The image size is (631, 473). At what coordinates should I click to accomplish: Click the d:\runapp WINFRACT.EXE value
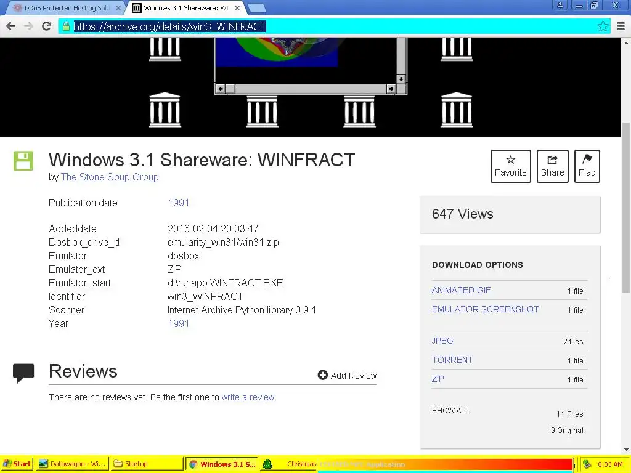point(225,283)
